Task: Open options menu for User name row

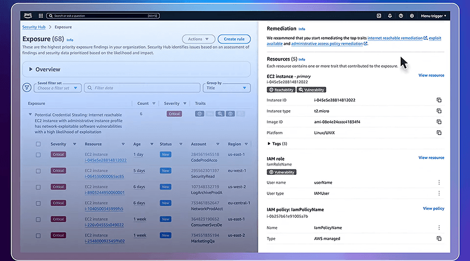Action: (x=439, y=182)
